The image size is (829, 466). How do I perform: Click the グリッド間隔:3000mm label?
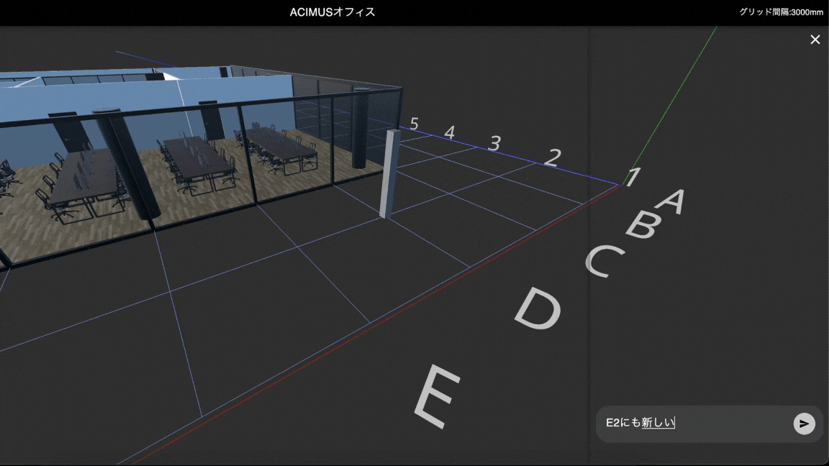click(780, 12)
